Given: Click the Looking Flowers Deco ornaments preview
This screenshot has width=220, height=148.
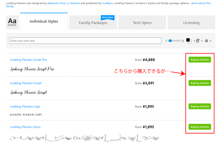Looking at the screenshot, I should pos(85,138).
